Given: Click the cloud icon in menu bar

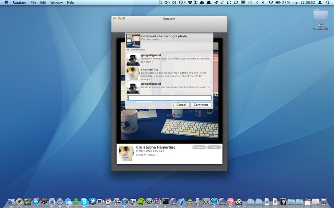Looking at the screenshot, I should 202,2.
